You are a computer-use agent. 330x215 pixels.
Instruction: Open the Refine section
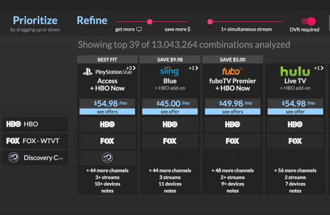pos(91,21)
